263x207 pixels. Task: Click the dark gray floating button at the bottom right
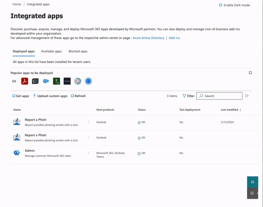[252, 193]
